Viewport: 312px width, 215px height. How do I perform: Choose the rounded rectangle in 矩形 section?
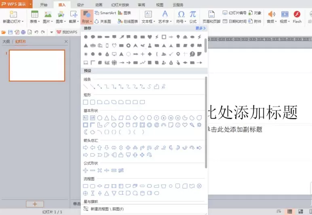pyautogui.click(x=93, y=102)
